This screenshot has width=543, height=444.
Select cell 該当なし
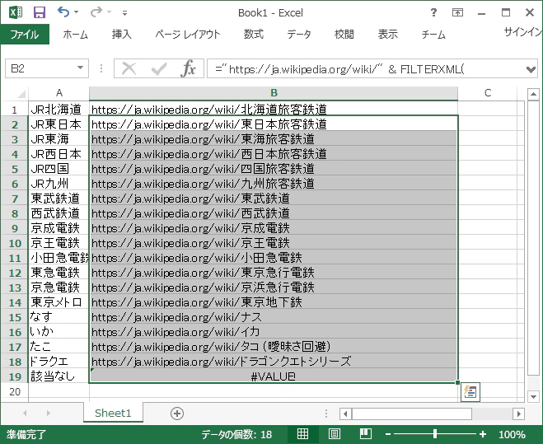(x=59, y=376)
